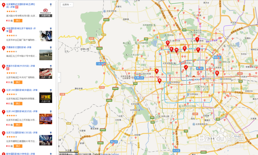This screenshot has width=258, height=155.
Task: Click list marker A beside 北京耀莱成龙国际影城
Action: 3,5
